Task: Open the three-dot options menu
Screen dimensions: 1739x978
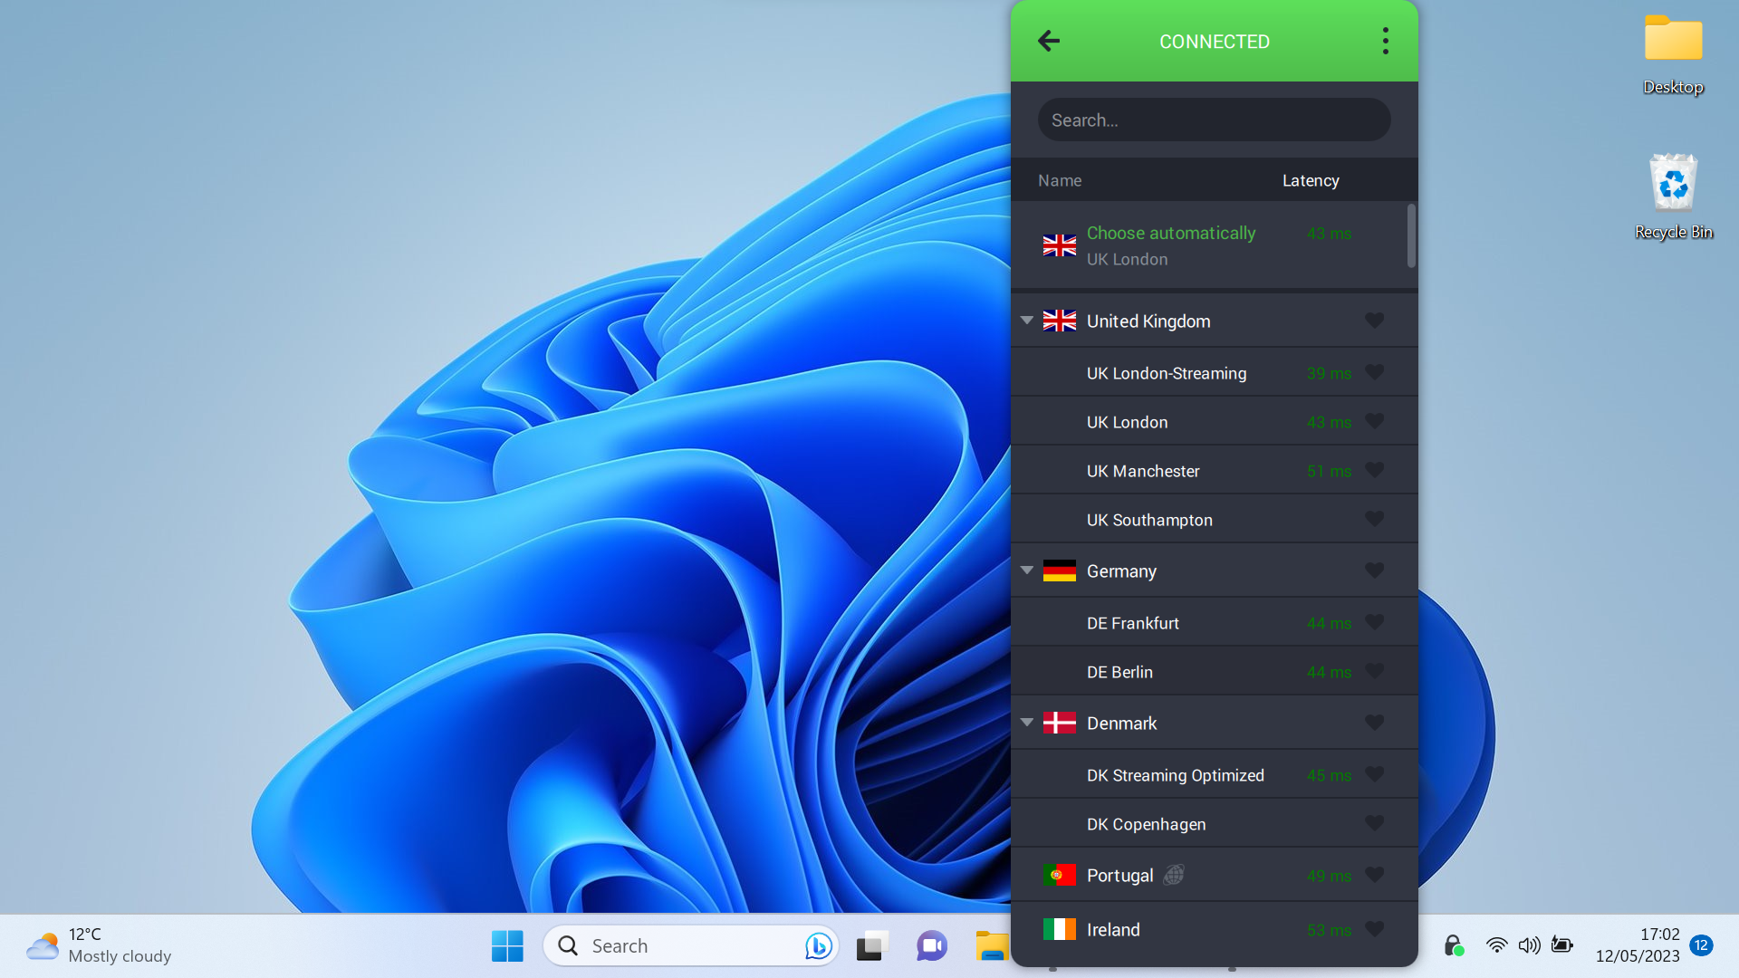Action: point(1385,41)
